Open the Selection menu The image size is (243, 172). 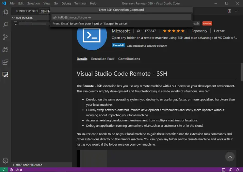33,3
